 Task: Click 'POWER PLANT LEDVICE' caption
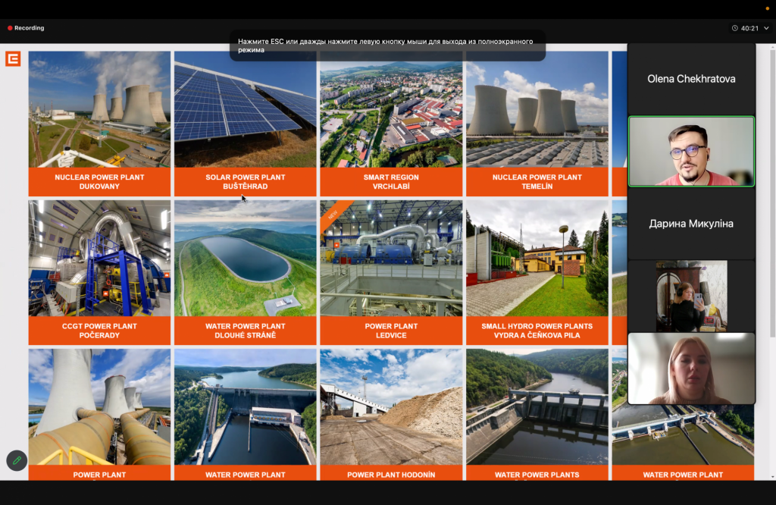pyautogui.click(x=391, y=331)
